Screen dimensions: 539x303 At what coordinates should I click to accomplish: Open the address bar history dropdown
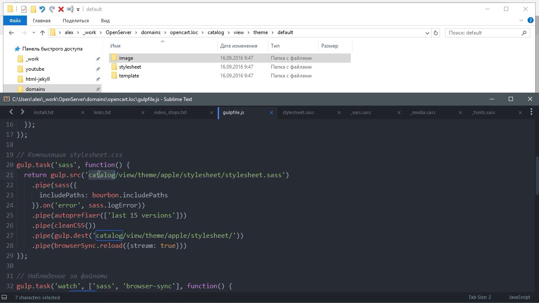tap(427, 33)
